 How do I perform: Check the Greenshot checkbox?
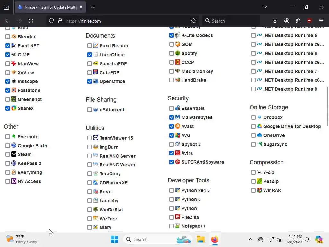point(8,99)
